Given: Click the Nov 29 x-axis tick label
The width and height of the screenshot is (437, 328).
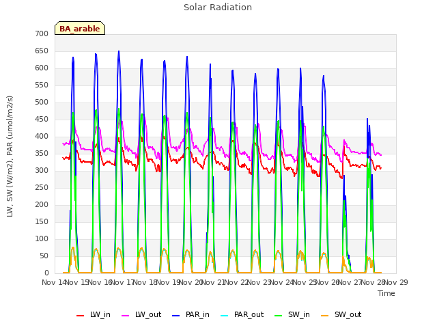Looking at the screenshot, I should click(x=396, y=282).
